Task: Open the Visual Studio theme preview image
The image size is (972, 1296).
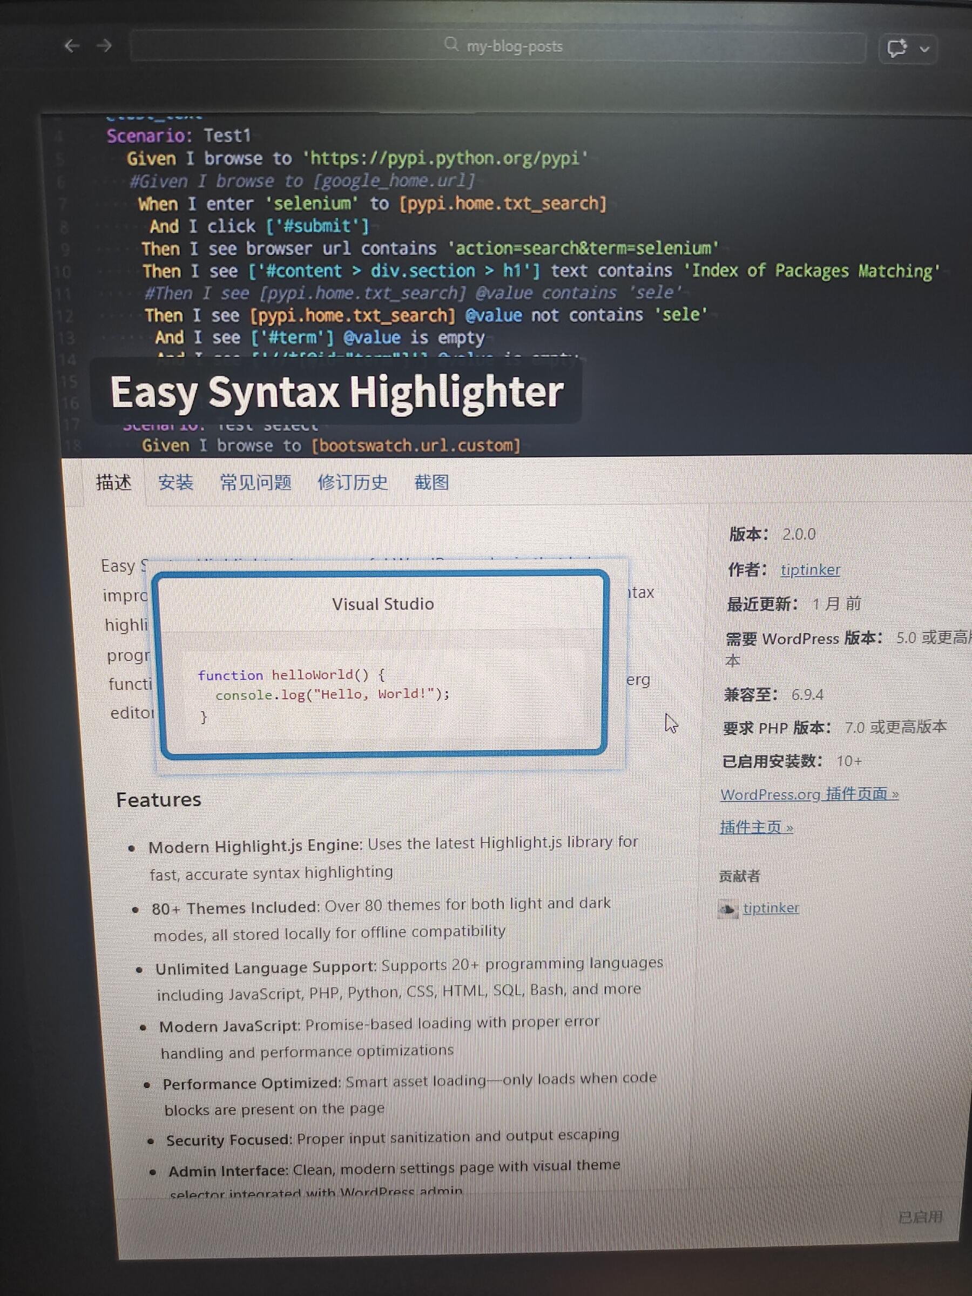Action: point(384,663)
